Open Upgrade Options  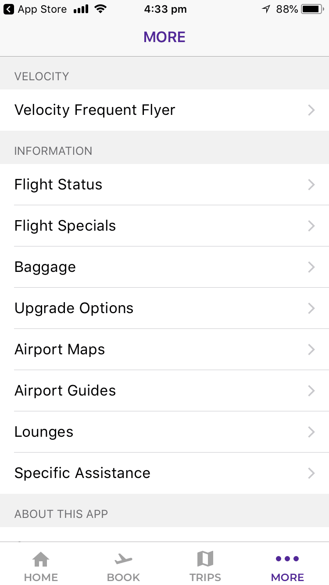tap(74, 308)
